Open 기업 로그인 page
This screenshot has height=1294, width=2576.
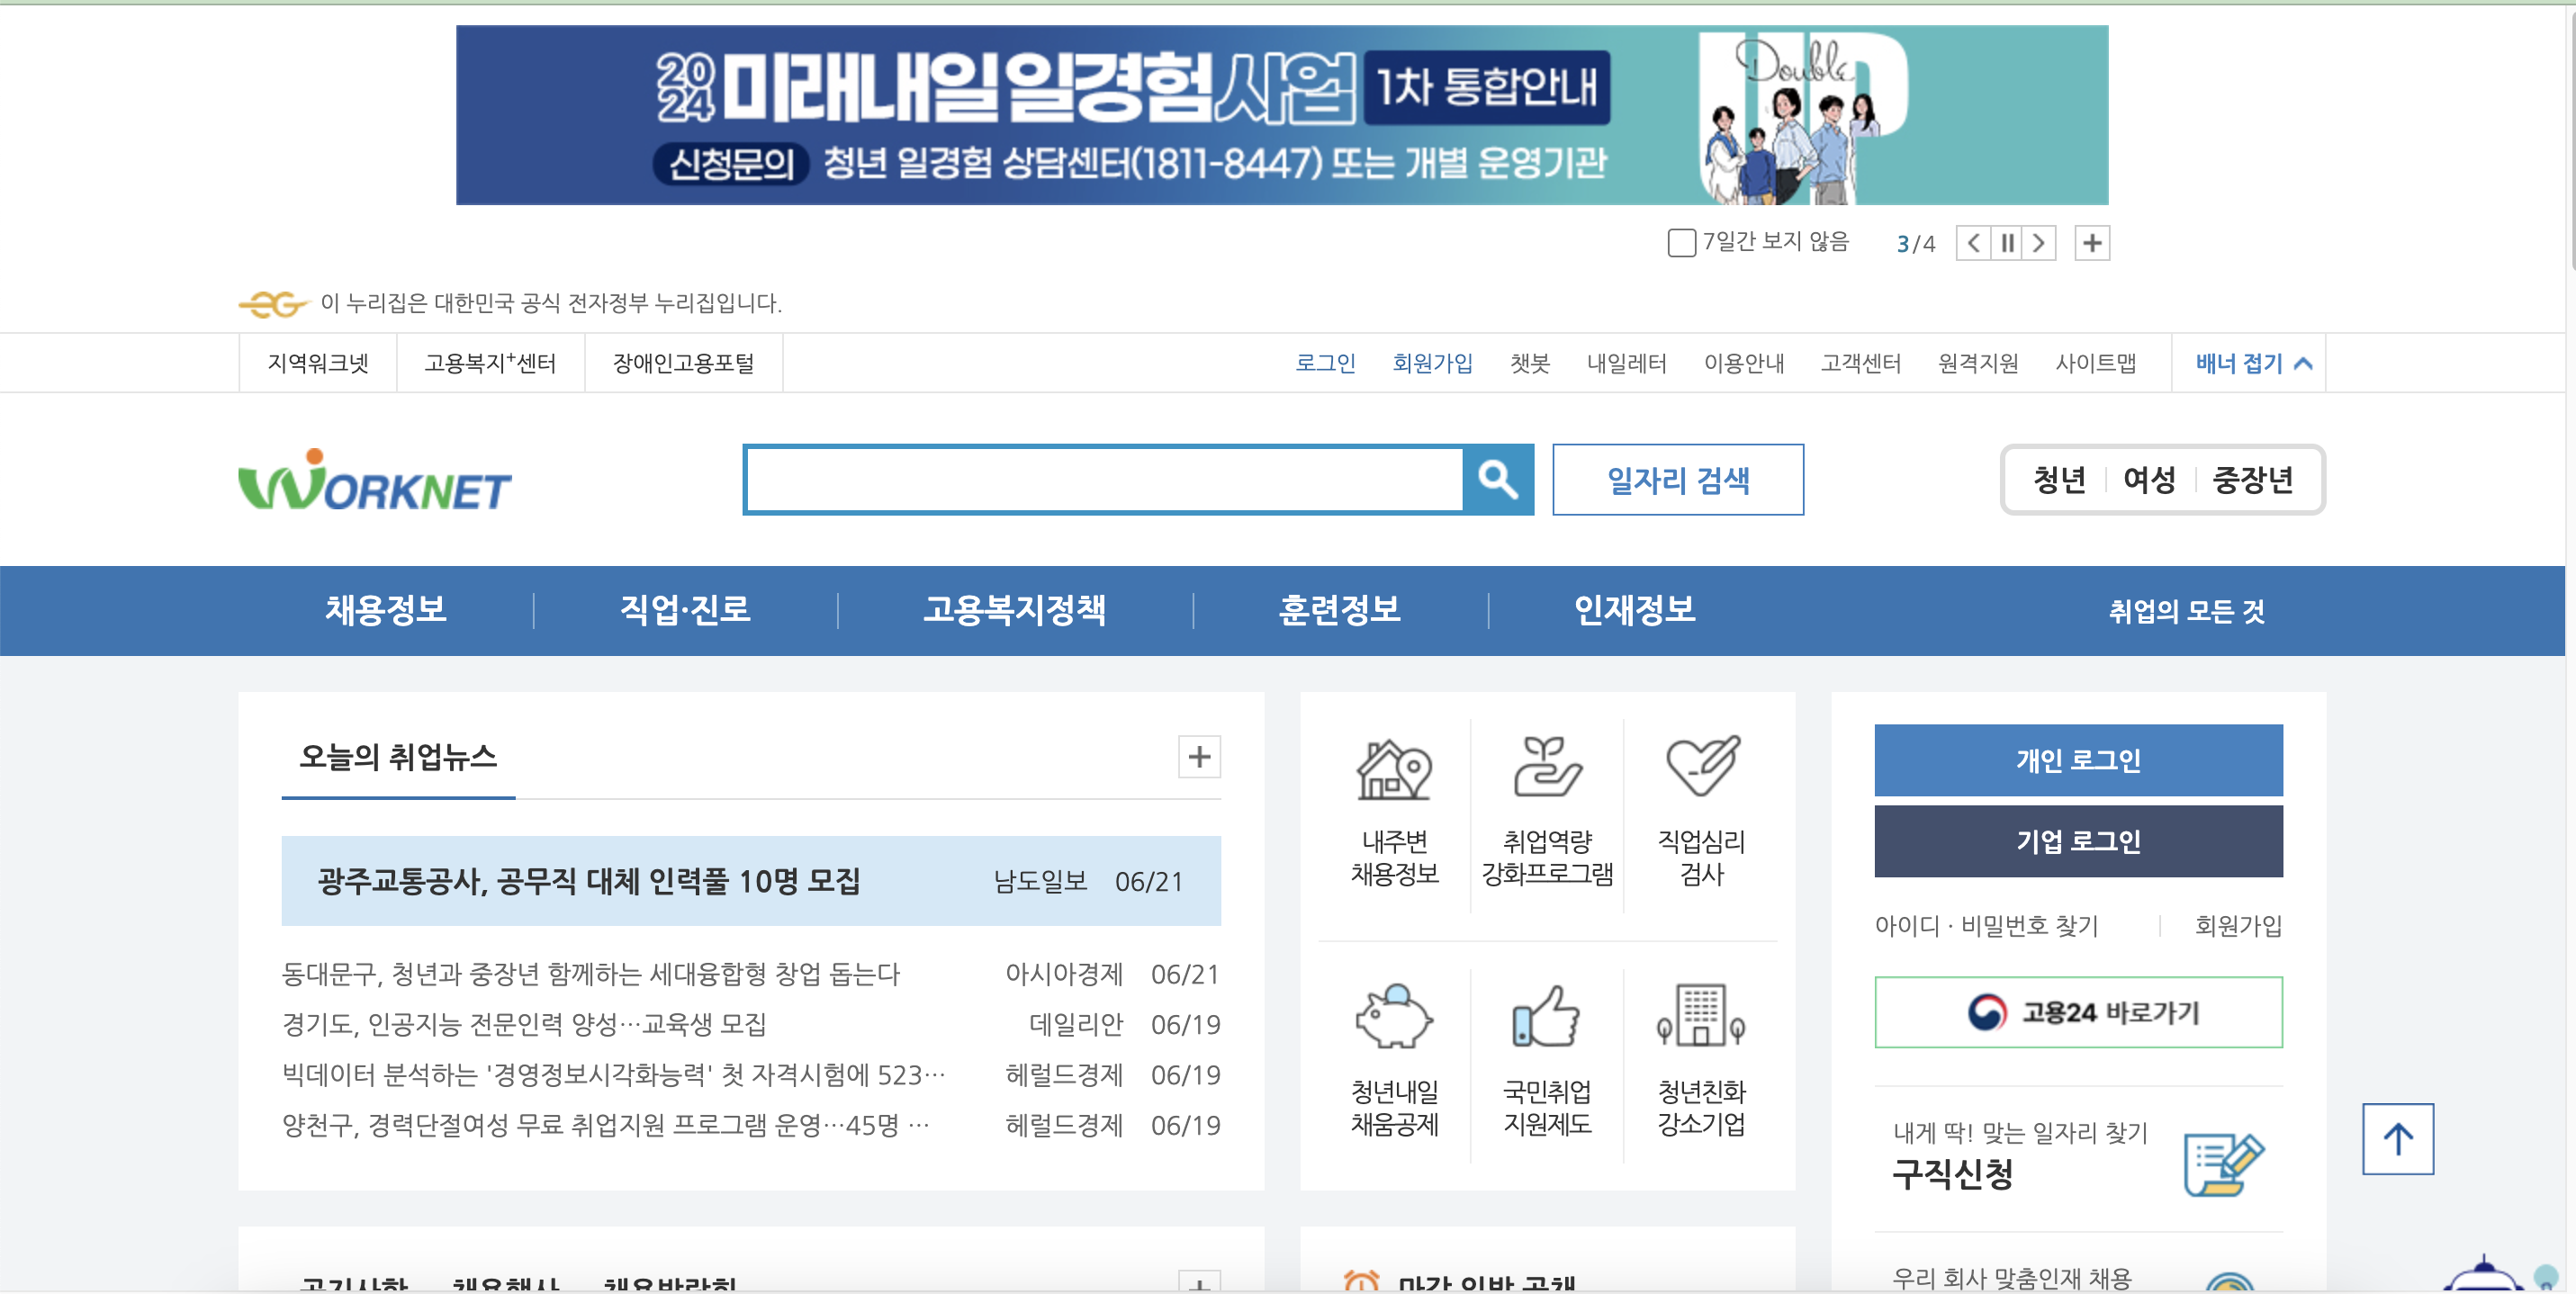tap(2078, 841)
